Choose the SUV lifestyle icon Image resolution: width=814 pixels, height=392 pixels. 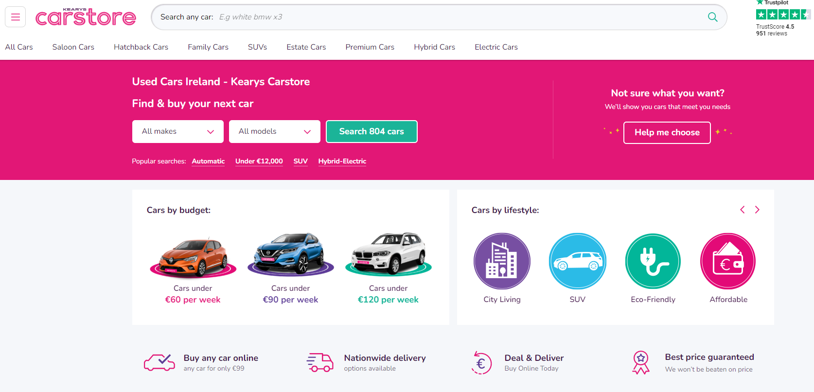pos(577,261)
